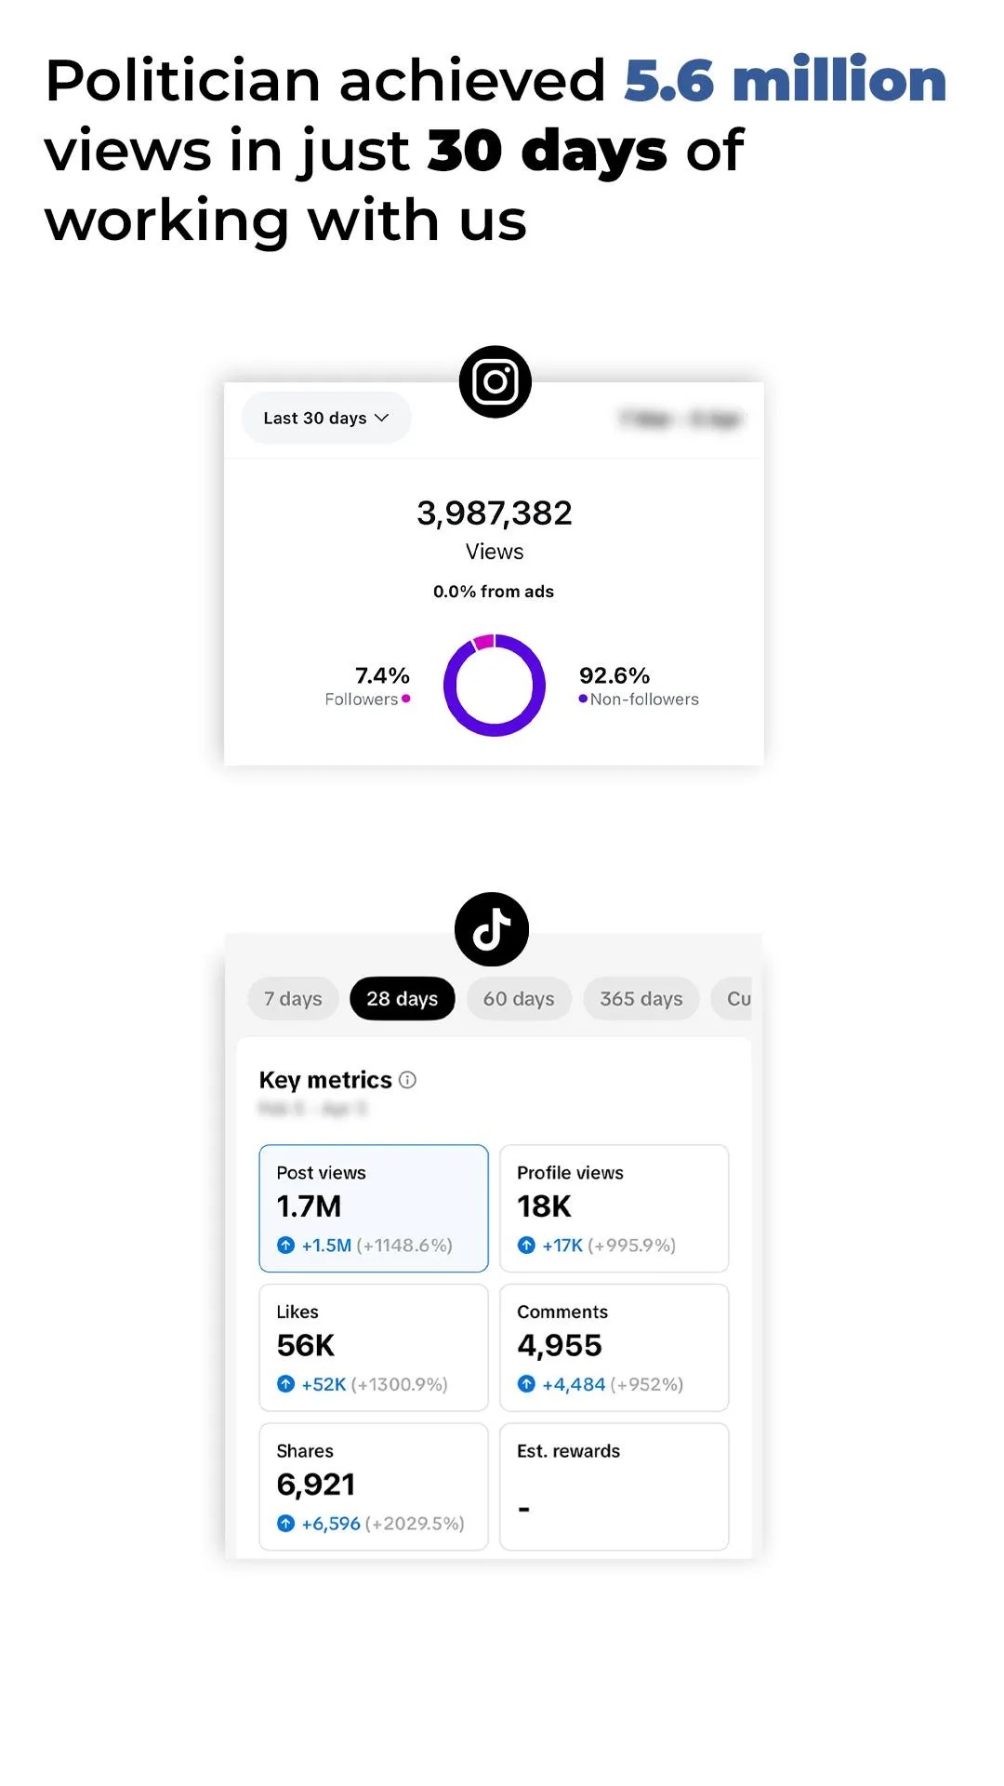This screenshot has height=1786, width=1004.
Task: Select the 28 days tab
Action: [x=403, y=999]
